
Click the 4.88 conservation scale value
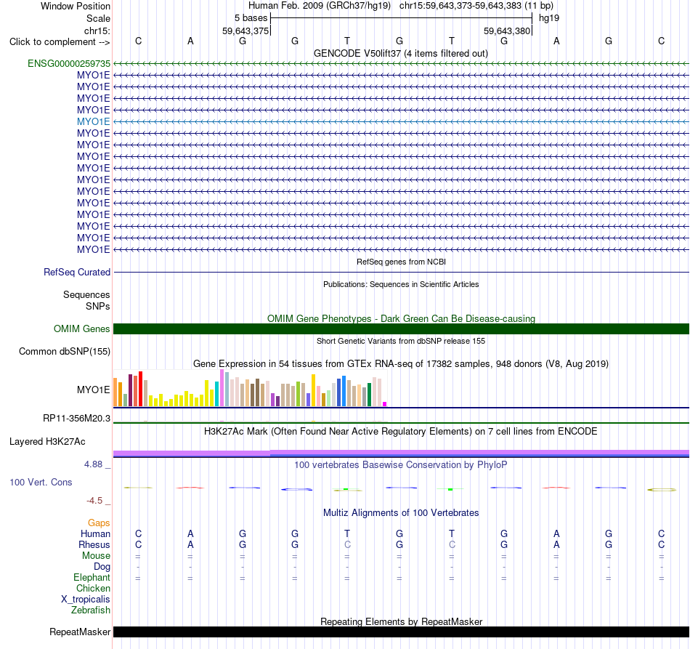pyautogui.click(x=93, y=464)
